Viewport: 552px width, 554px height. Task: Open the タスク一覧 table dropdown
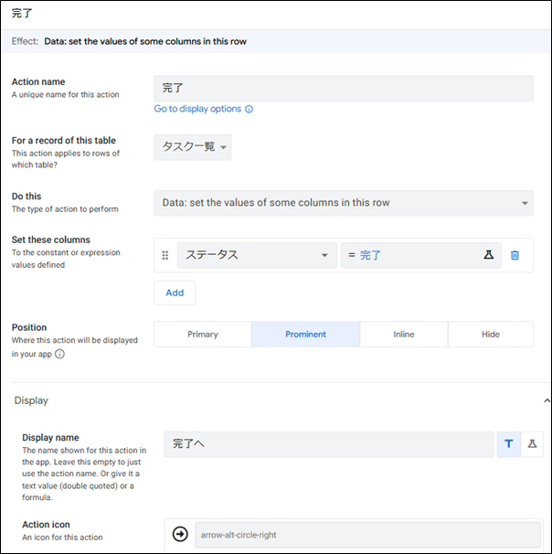coord(193,147)
